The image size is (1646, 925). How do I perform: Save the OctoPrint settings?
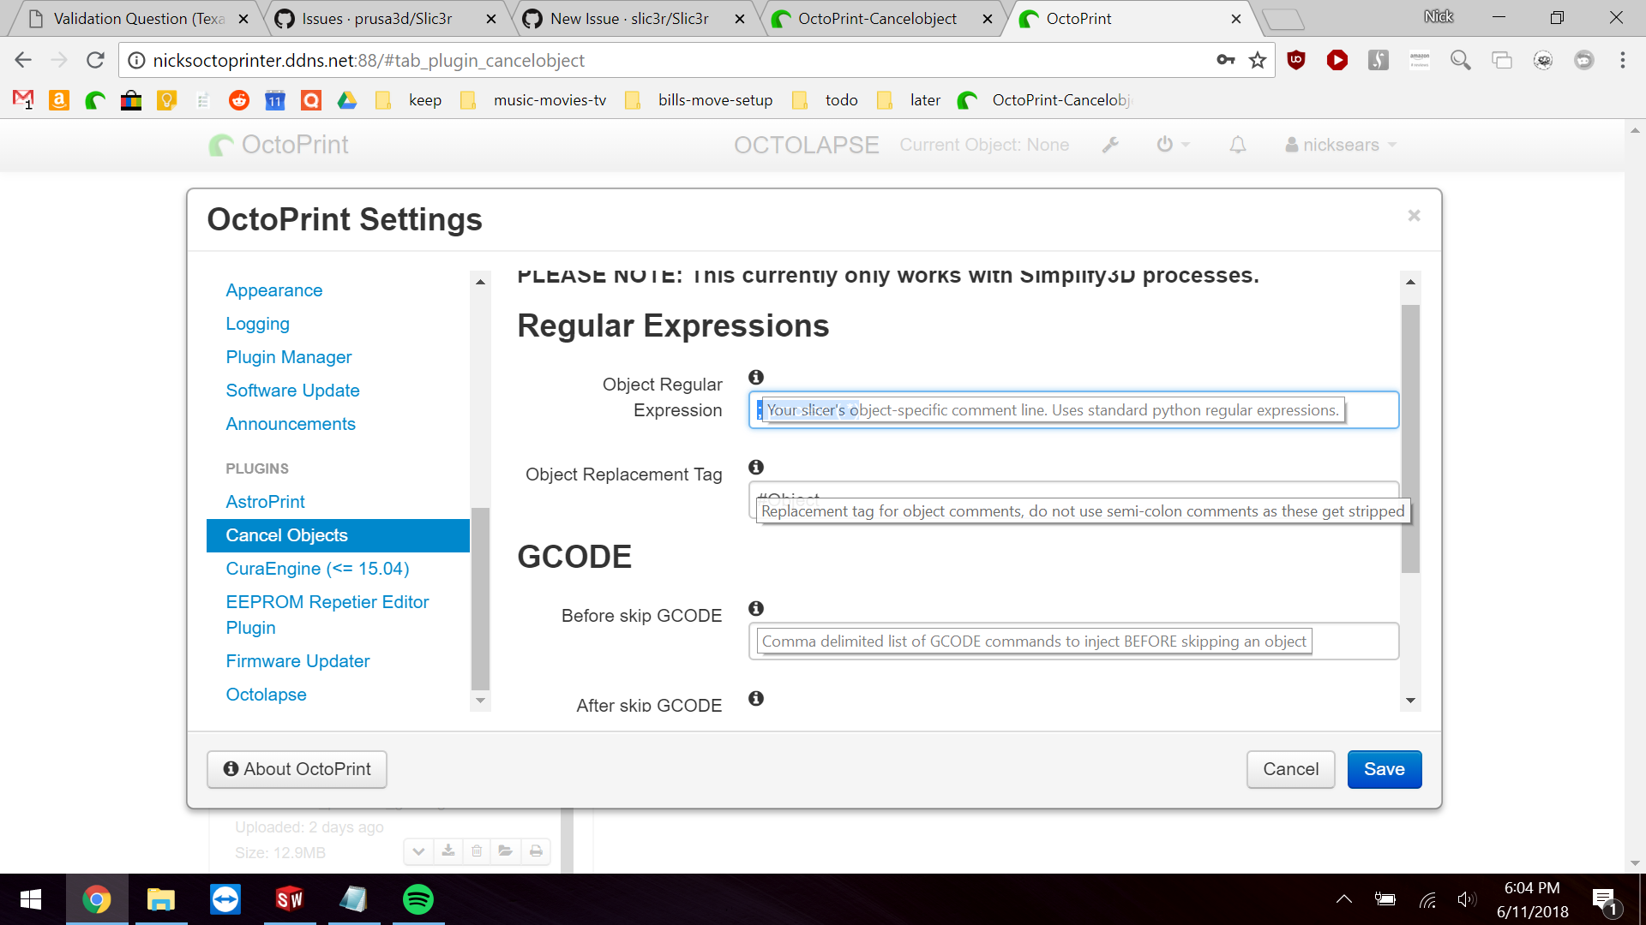(1384, 769)
